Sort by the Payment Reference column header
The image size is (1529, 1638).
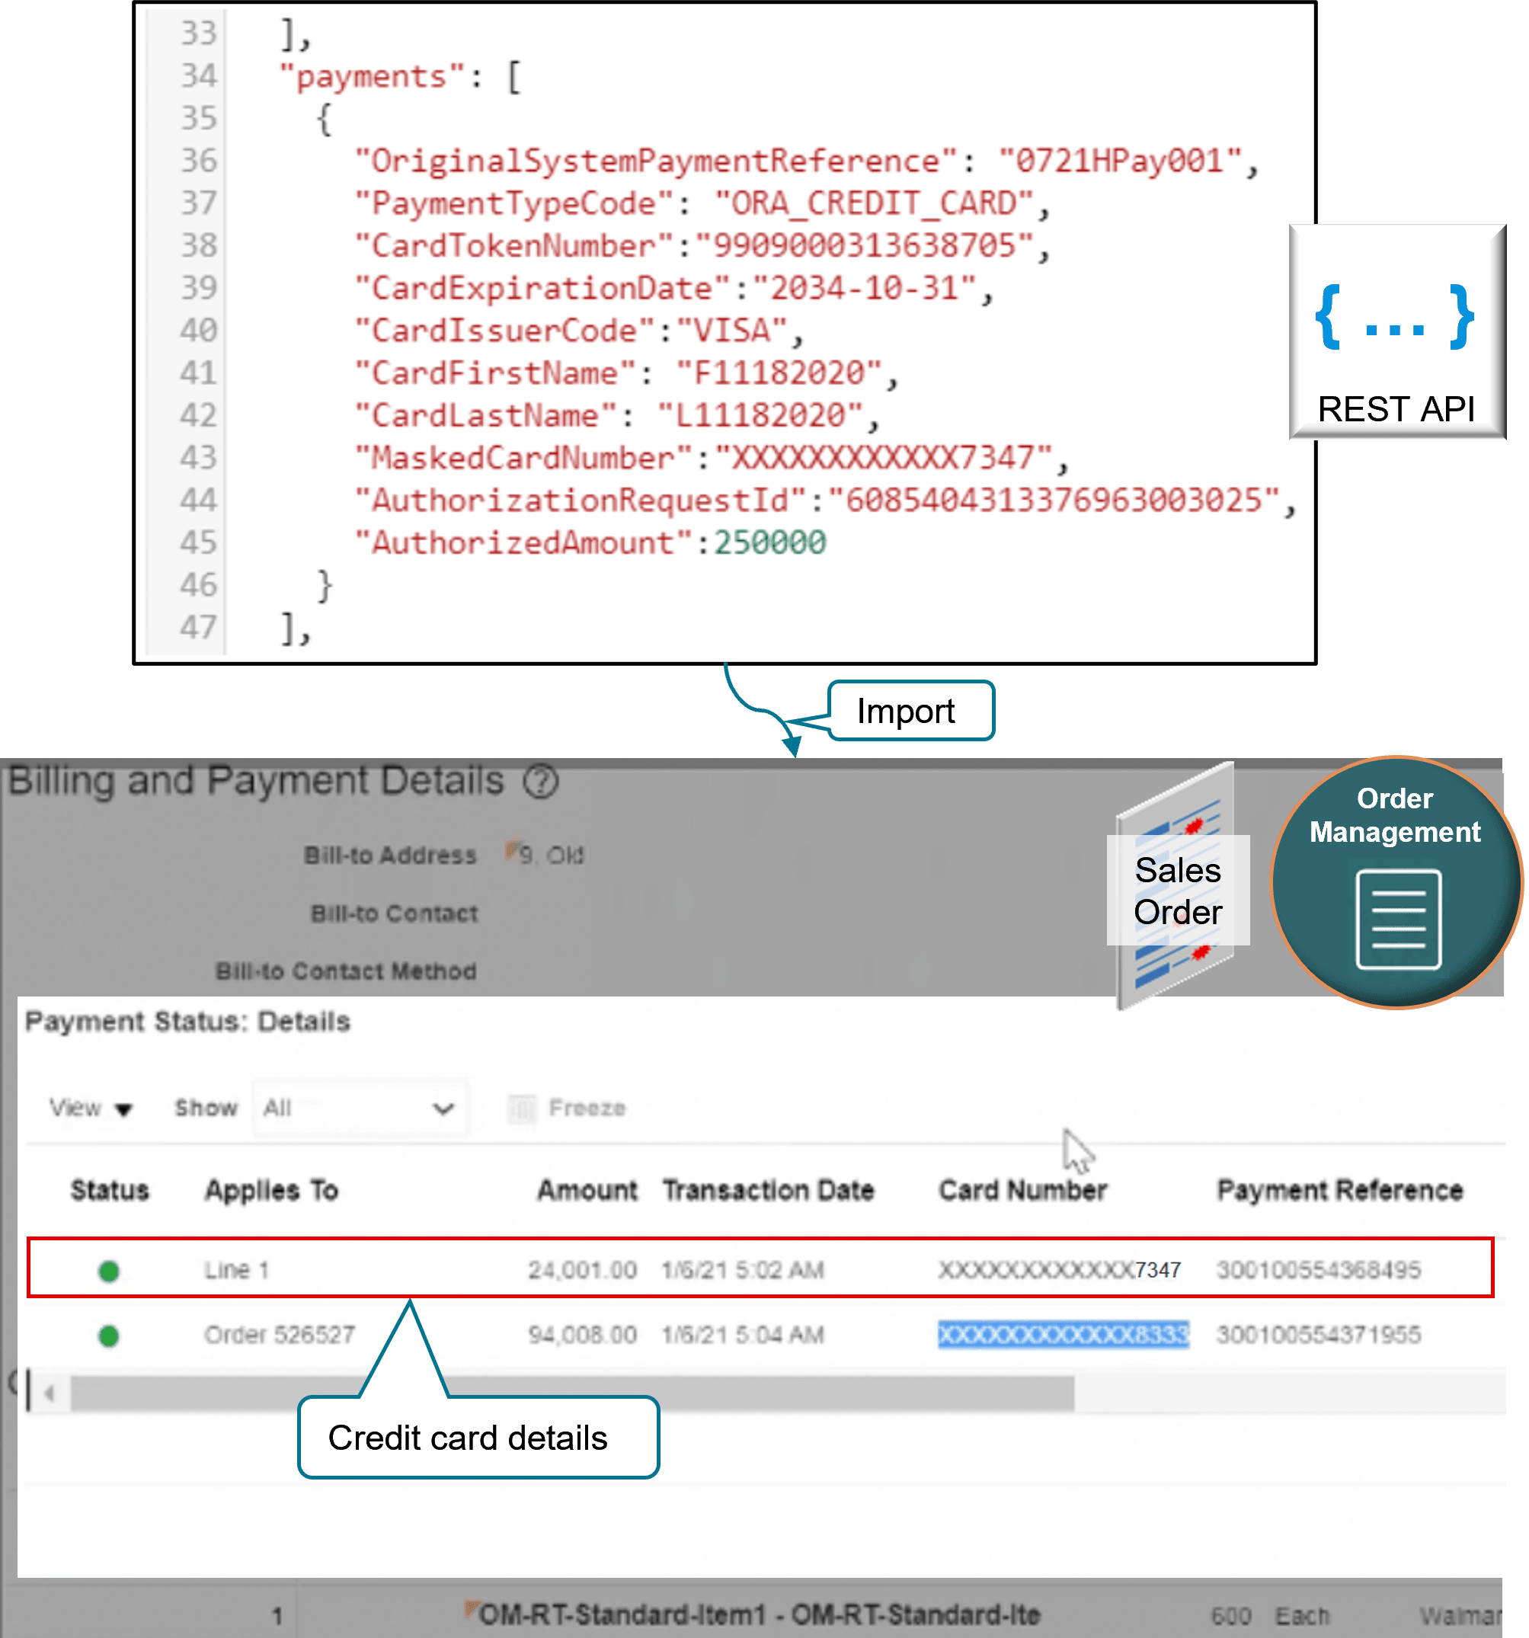pyautogui.click(x=1339, y=1191)
